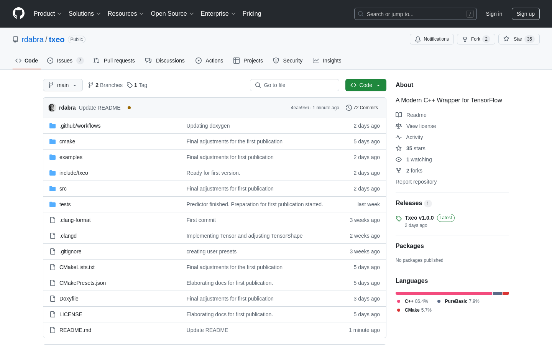The width and height of the screenshot is (552, 345).
Task: Switch to the Actions tab
Action: [x=209, y=61]
